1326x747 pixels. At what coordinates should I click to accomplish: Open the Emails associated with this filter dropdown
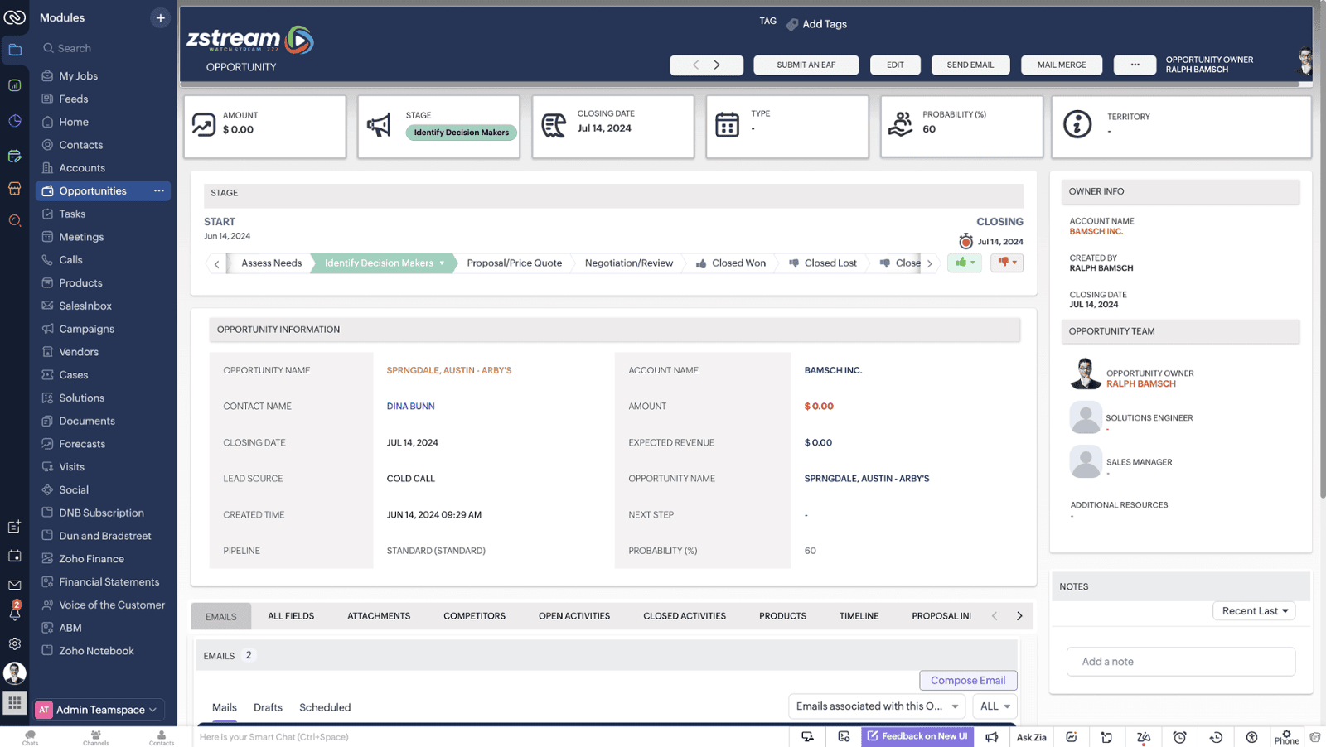pos(876,706)
